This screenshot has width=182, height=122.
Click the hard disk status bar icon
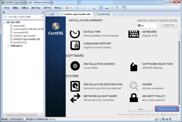coord(156,119)
